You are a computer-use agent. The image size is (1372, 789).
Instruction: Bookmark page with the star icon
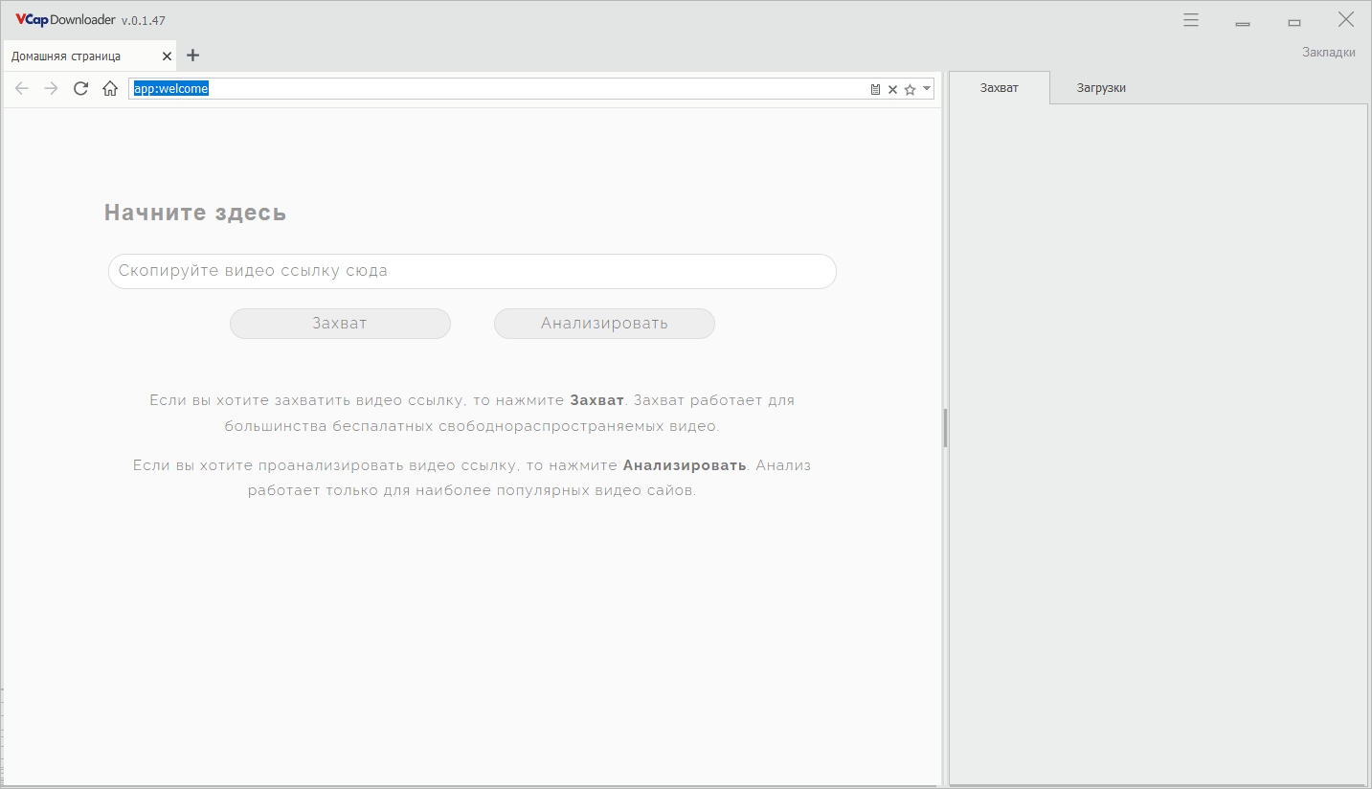(910, 89)
